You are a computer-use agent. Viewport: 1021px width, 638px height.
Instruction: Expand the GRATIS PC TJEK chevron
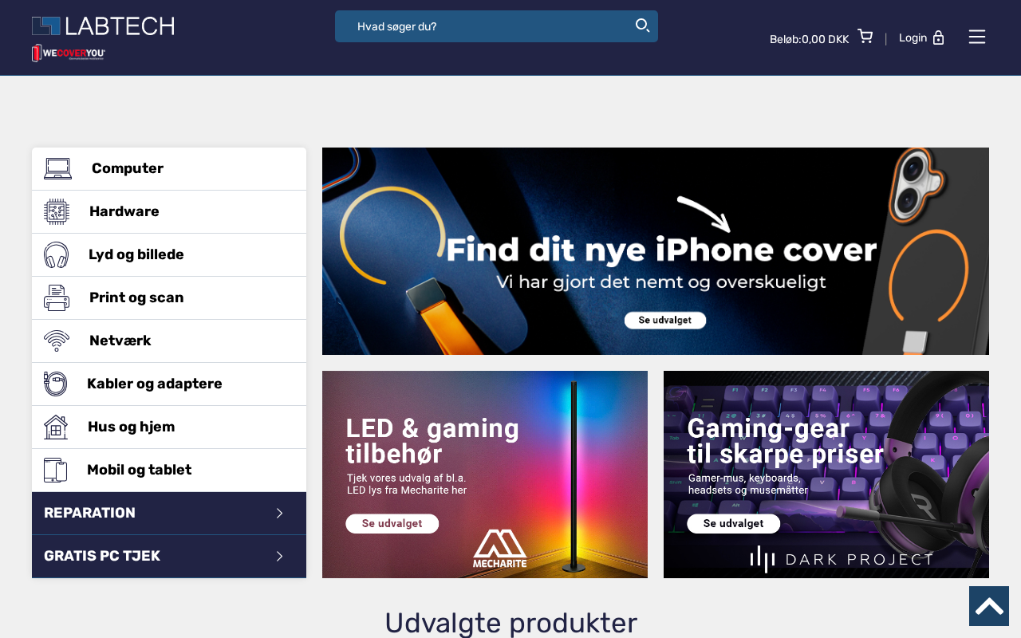[x=279, y=556]
